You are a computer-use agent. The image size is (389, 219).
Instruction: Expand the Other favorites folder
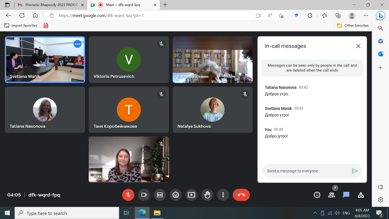coord(353,26)
